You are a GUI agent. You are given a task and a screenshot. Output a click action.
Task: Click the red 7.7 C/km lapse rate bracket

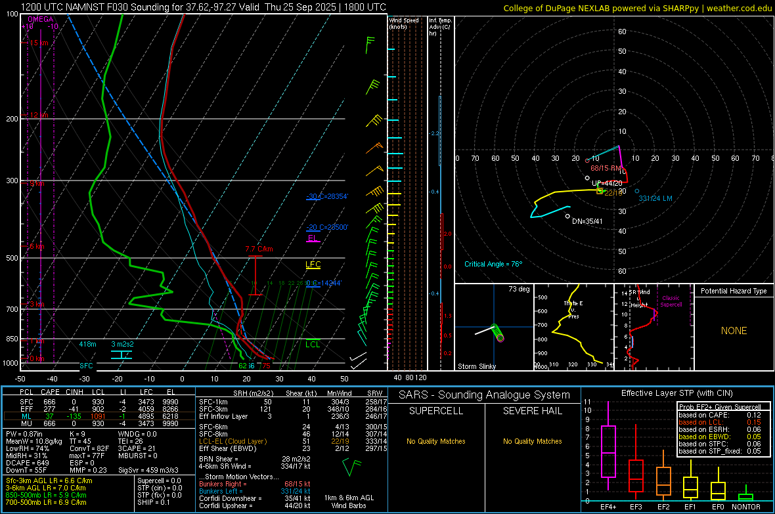(x=255, y=275)
